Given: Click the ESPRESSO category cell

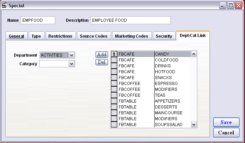Looking at the screenshot, I should tap(173, 84).
